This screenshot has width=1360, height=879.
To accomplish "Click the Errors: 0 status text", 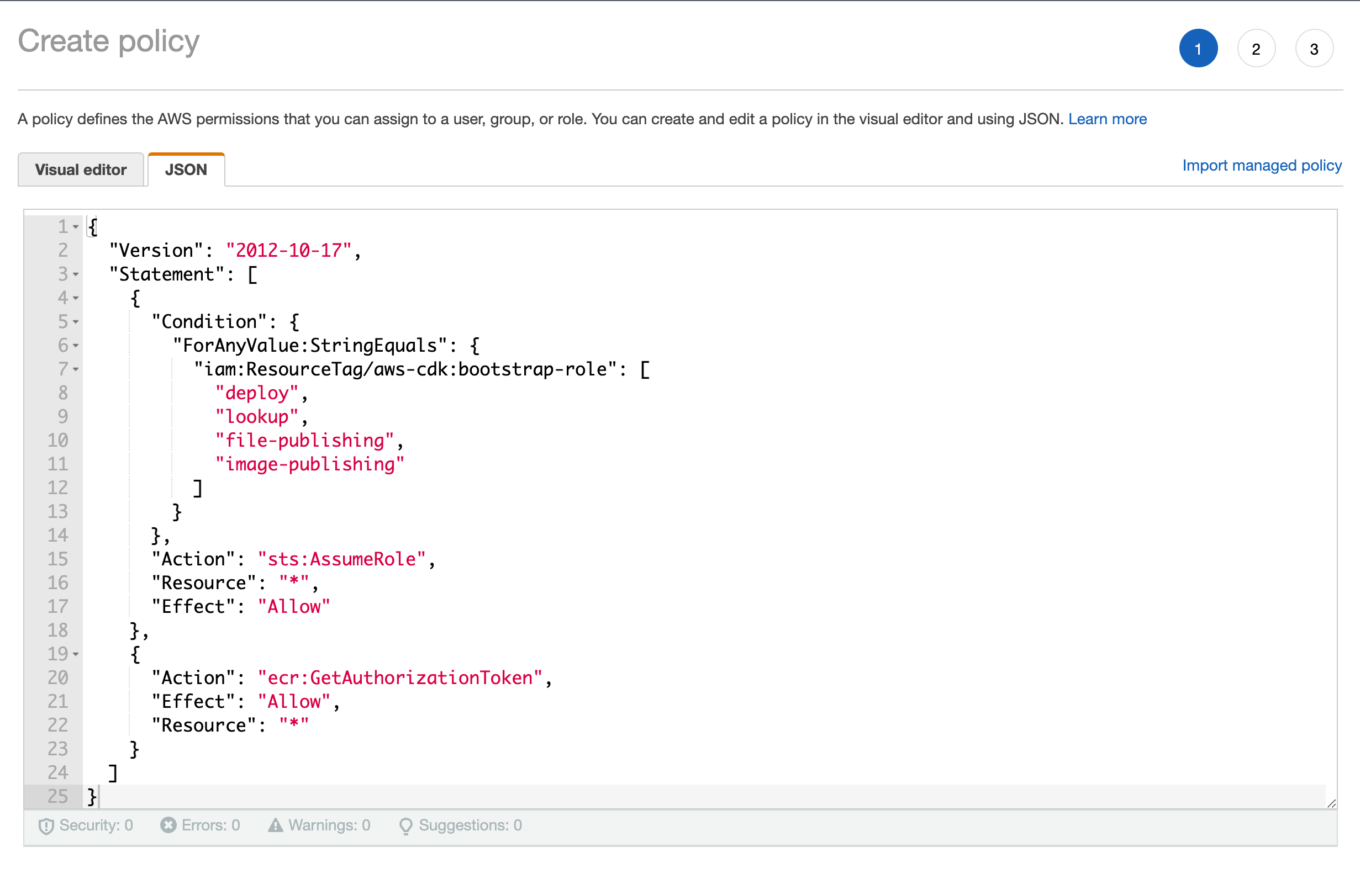I will tap(210, 825).
